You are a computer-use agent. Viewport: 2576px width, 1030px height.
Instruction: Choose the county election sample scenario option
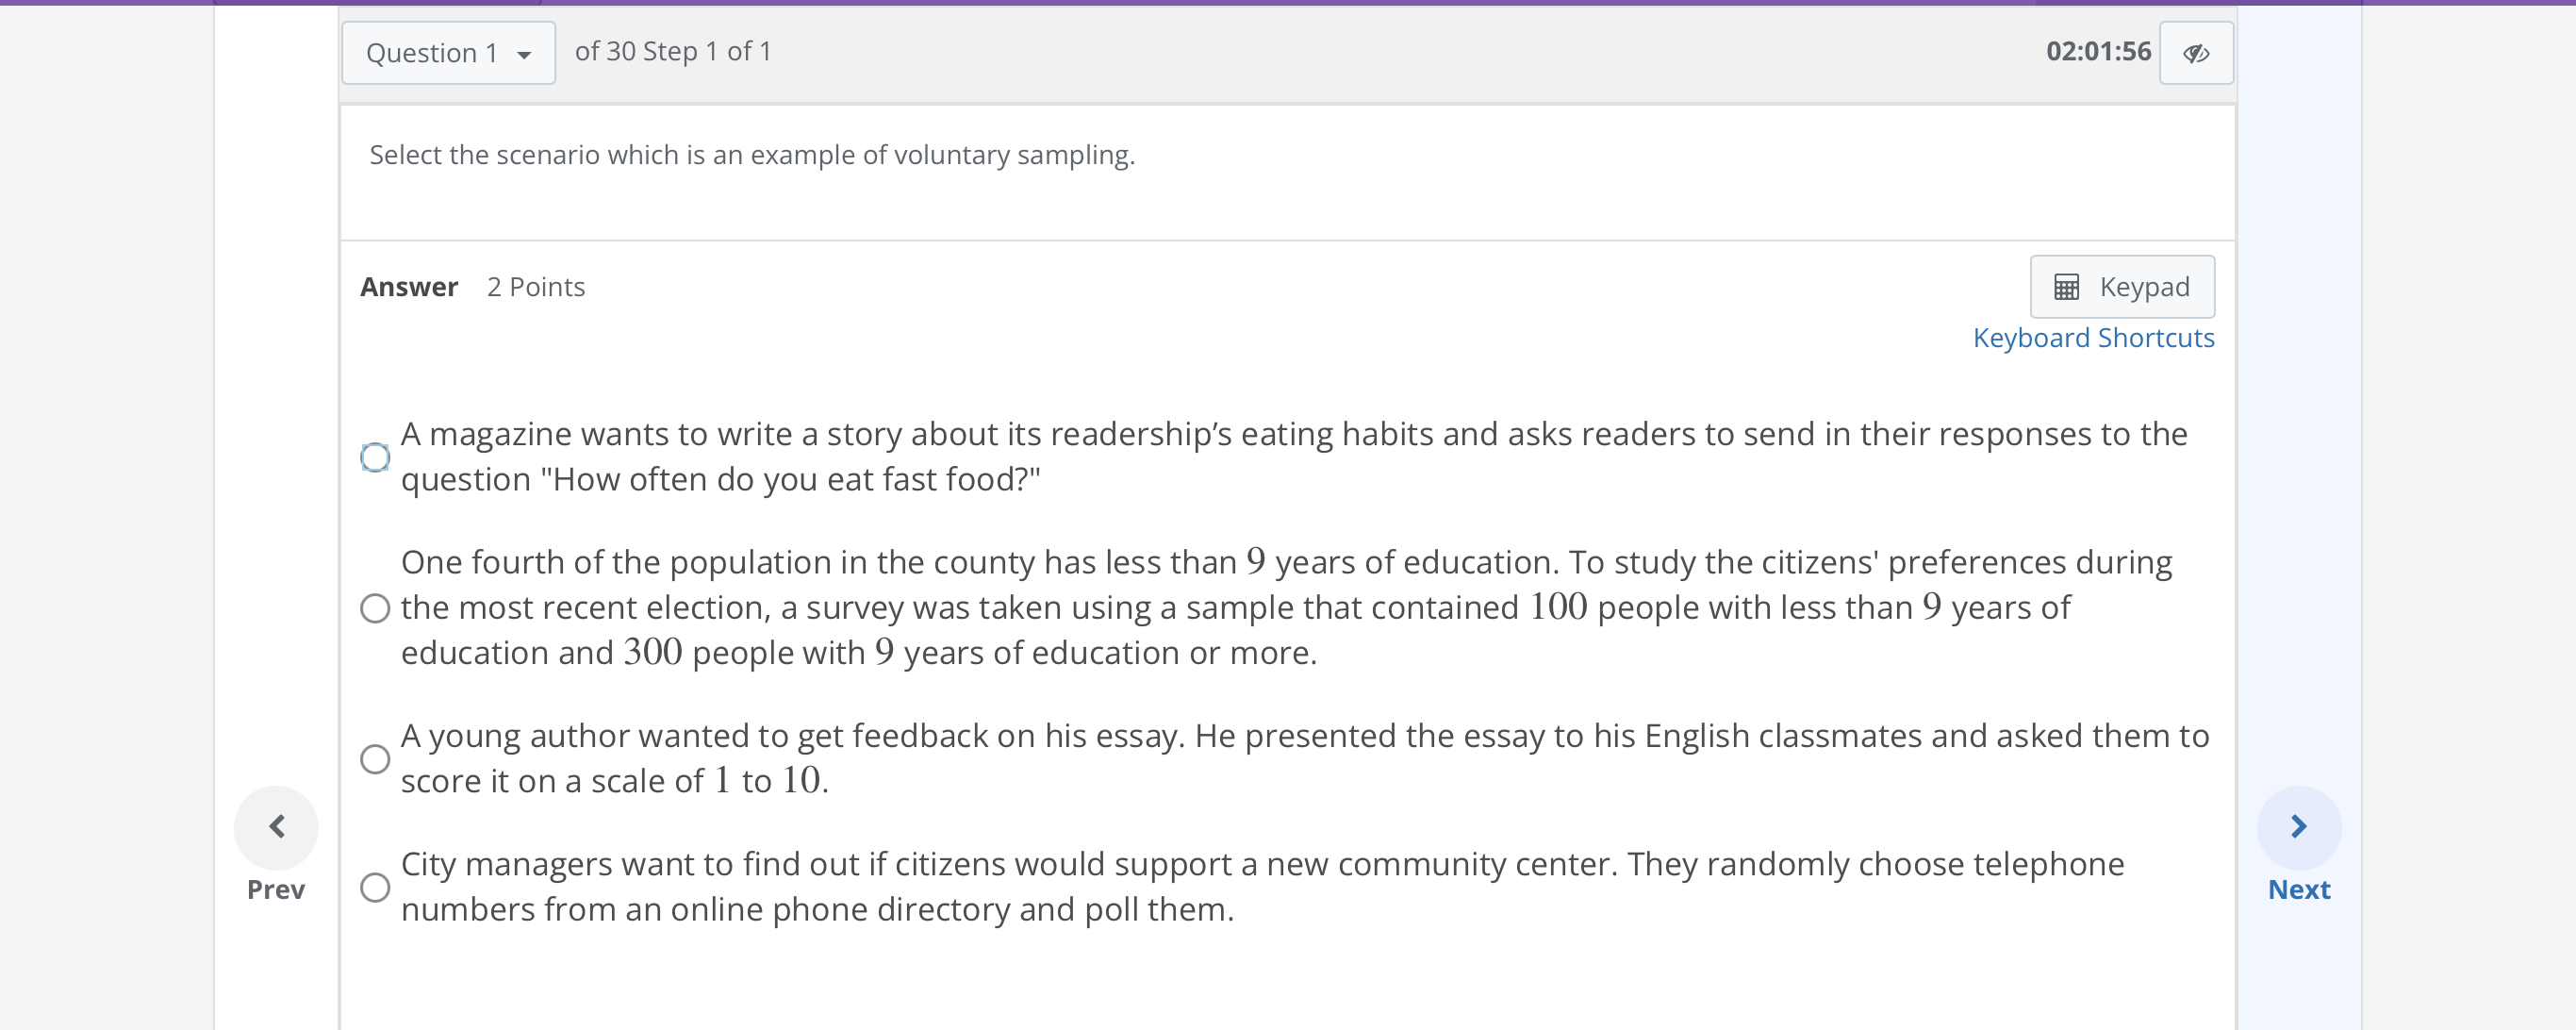coord(375,607)
